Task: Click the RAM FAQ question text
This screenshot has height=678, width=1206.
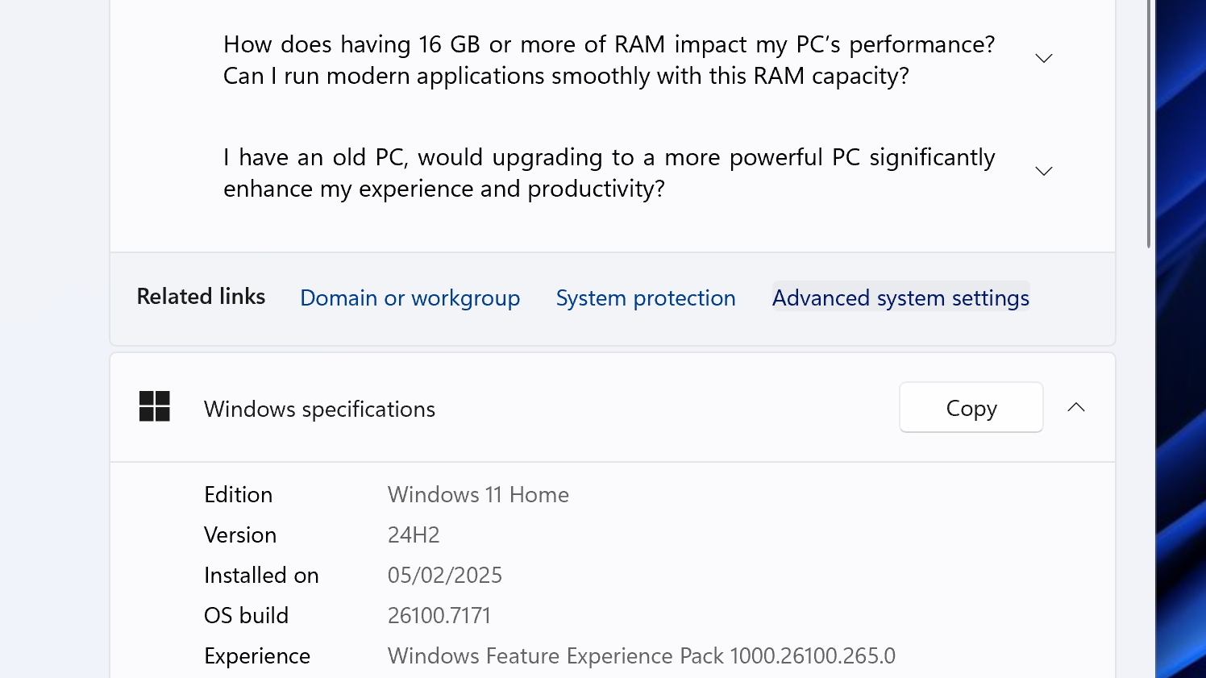Action: pyautogui.click(x=609, y=60)
